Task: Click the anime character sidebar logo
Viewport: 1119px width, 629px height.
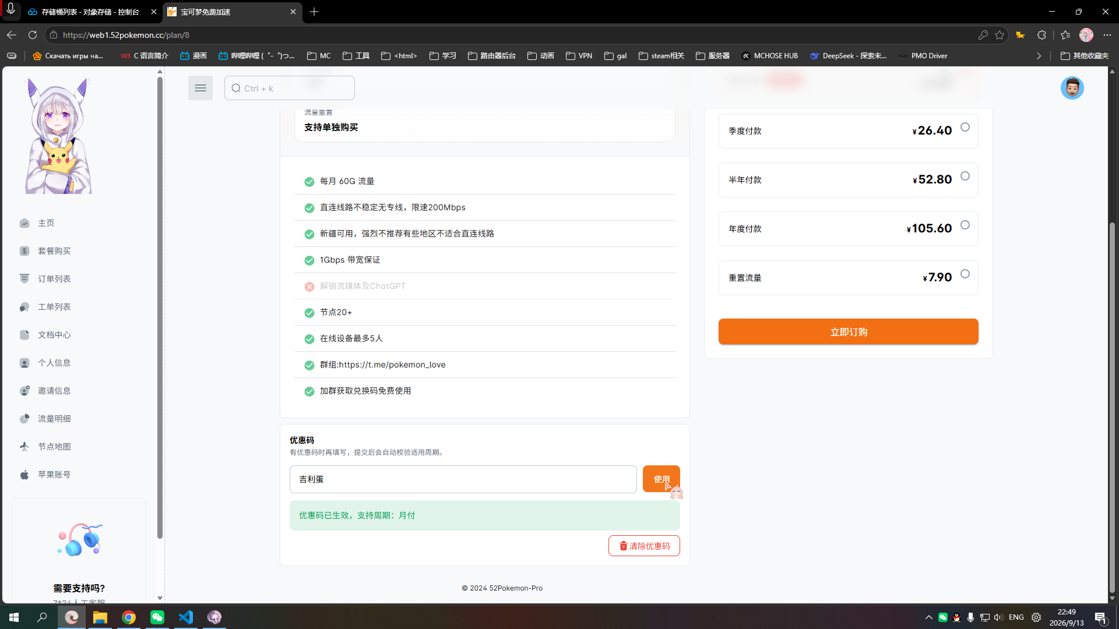Action: pyautogui.click(x=58, y=136)
